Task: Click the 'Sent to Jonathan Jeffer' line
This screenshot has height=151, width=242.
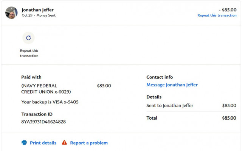Action: pos(170,106)
